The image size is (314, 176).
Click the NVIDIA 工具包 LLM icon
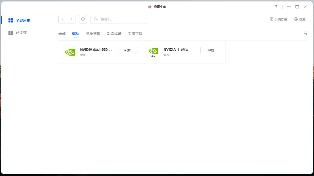tap(153, 52)
